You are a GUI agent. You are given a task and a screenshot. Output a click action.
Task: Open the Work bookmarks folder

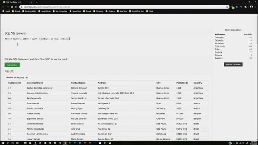[x=150, y=11]
